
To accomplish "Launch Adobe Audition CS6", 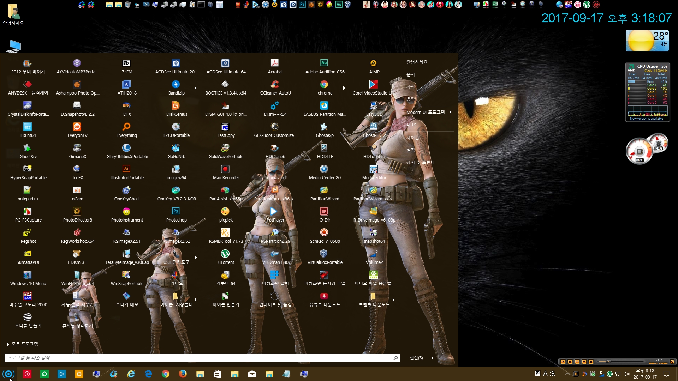I will [325, 67].
